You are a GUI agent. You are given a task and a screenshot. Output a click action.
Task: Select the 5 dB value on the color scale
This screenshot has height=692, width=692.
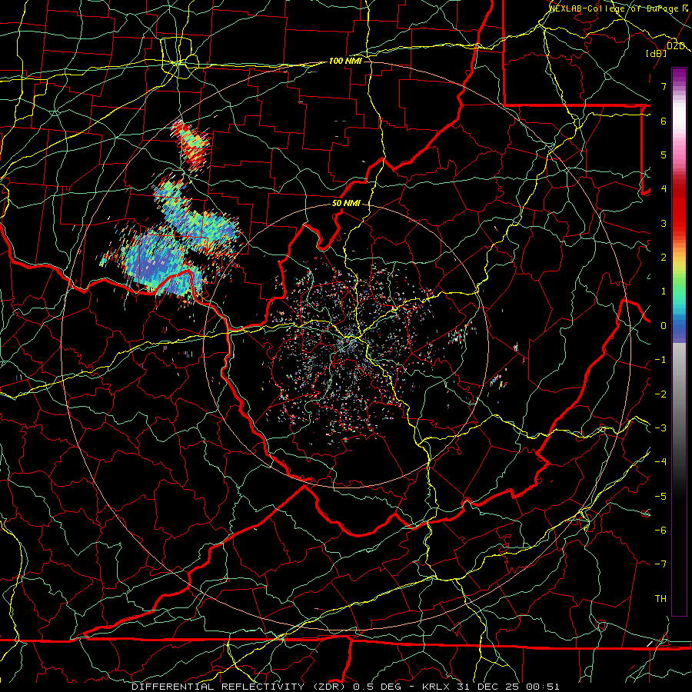point(664,155)
